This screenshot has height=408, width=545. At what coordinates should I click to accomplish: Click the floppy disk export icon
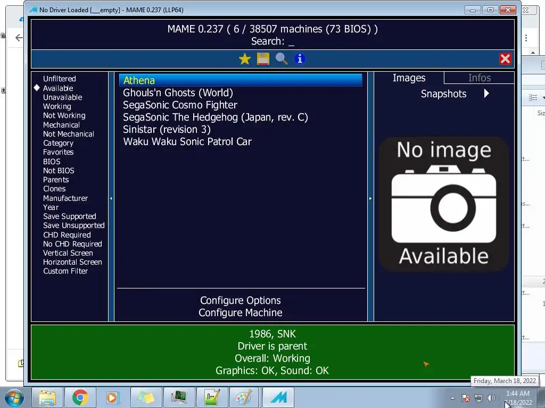[263, 59]
